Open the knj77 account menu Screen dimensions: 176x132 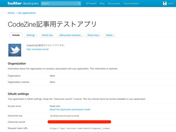click(x=171, y=3)
